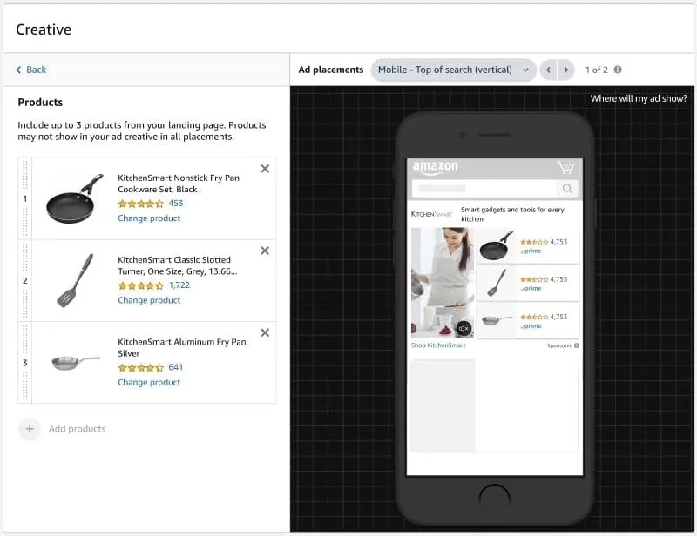The image size is (697, 536).
Task: Open 'Where will my ad show?' link
Action: [x=639, y=98]
